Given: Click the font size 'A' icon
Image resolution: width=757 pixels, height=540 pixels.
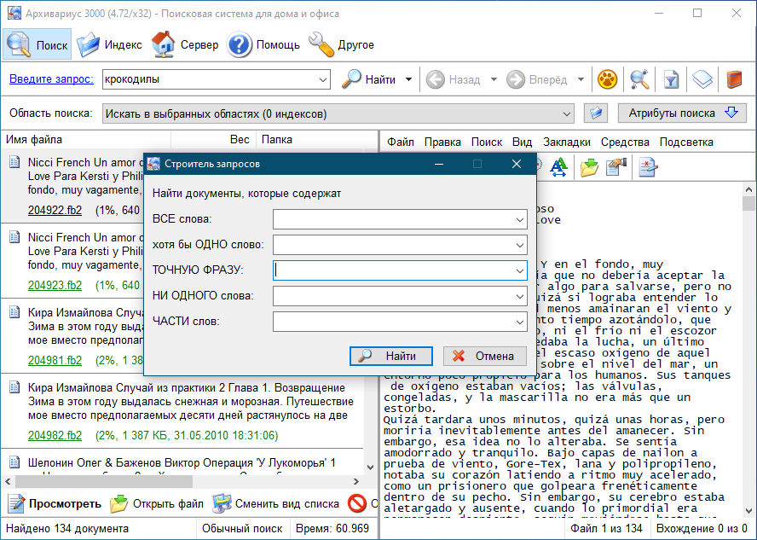Looking at the screenshot, I should tap(559, 167).
